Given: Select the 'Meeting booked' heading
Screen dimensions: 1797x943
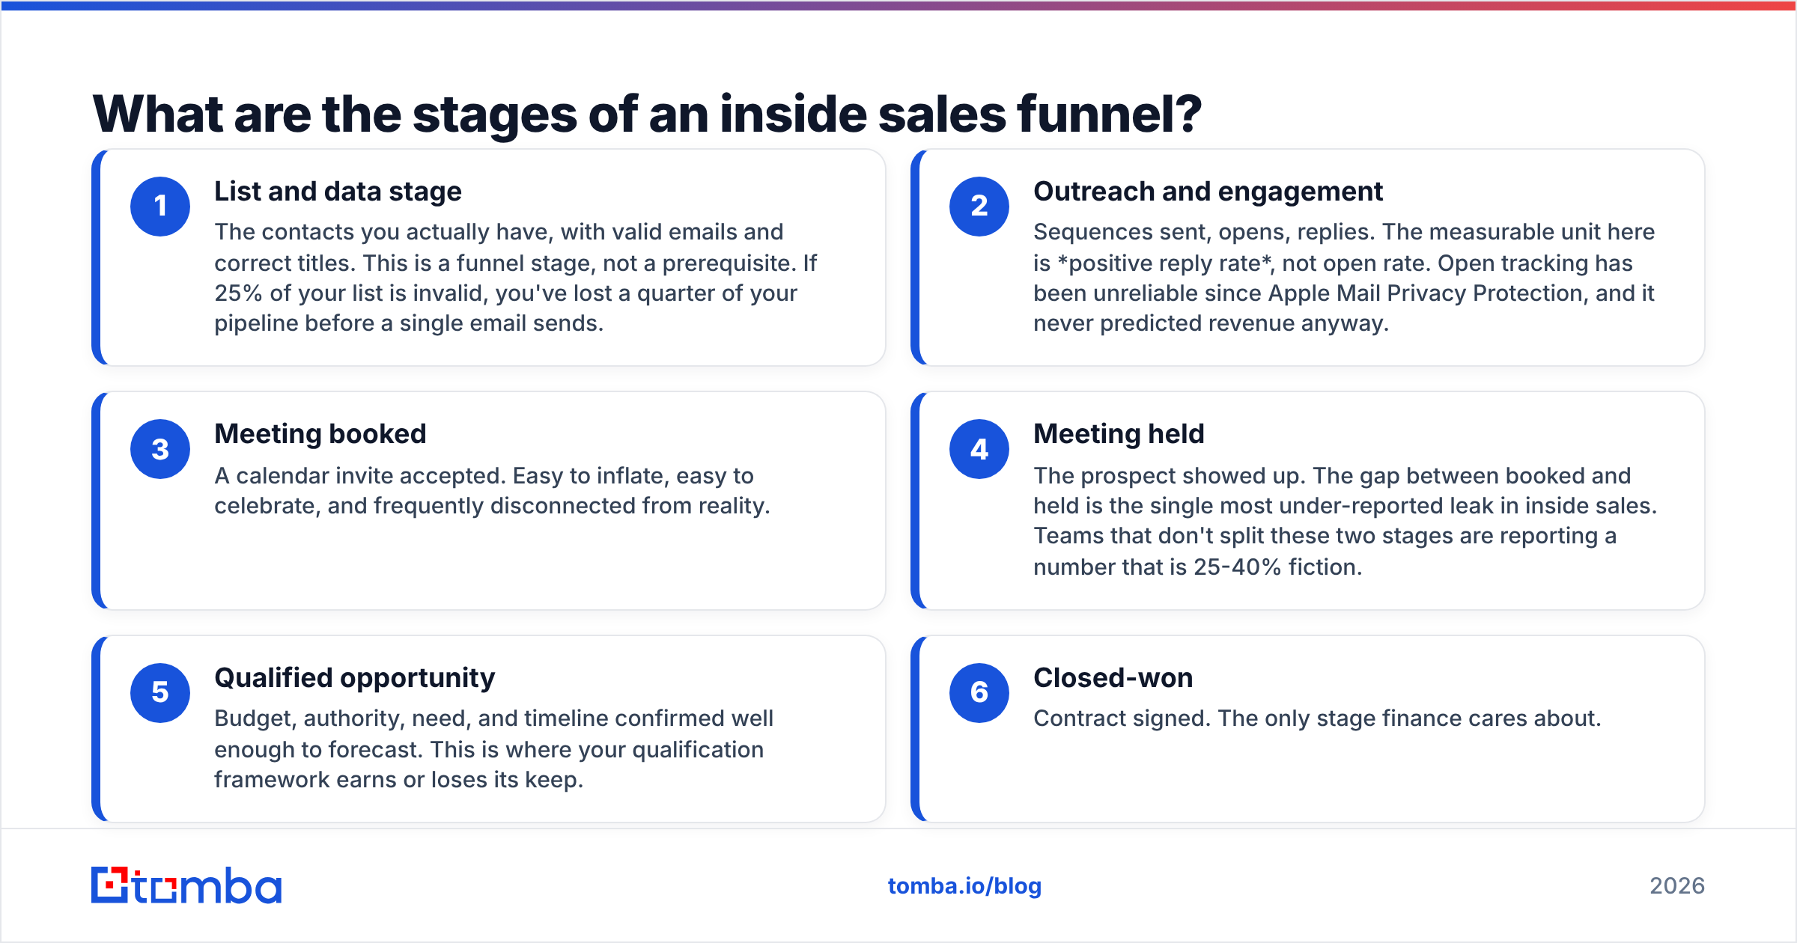Looking at the screenshot, I should tap(320, 434).
